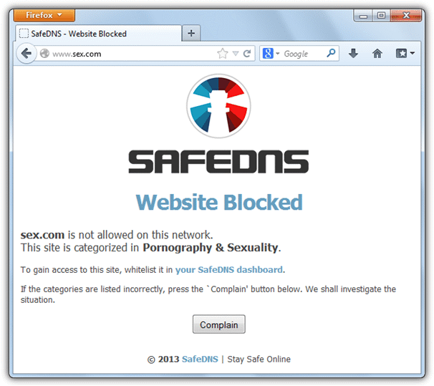Bookmark this page with the star icon
The height and width of the screenshot is (386, 434).
(223, 54)
